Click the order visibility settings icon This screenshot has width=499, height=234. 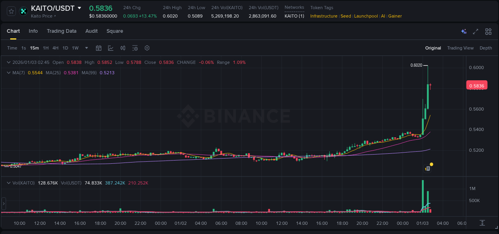[x=135, y=48]
